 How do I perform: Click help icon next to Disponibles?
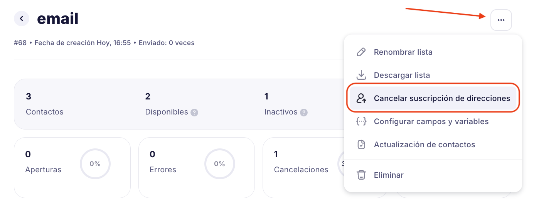coord(194,113)
